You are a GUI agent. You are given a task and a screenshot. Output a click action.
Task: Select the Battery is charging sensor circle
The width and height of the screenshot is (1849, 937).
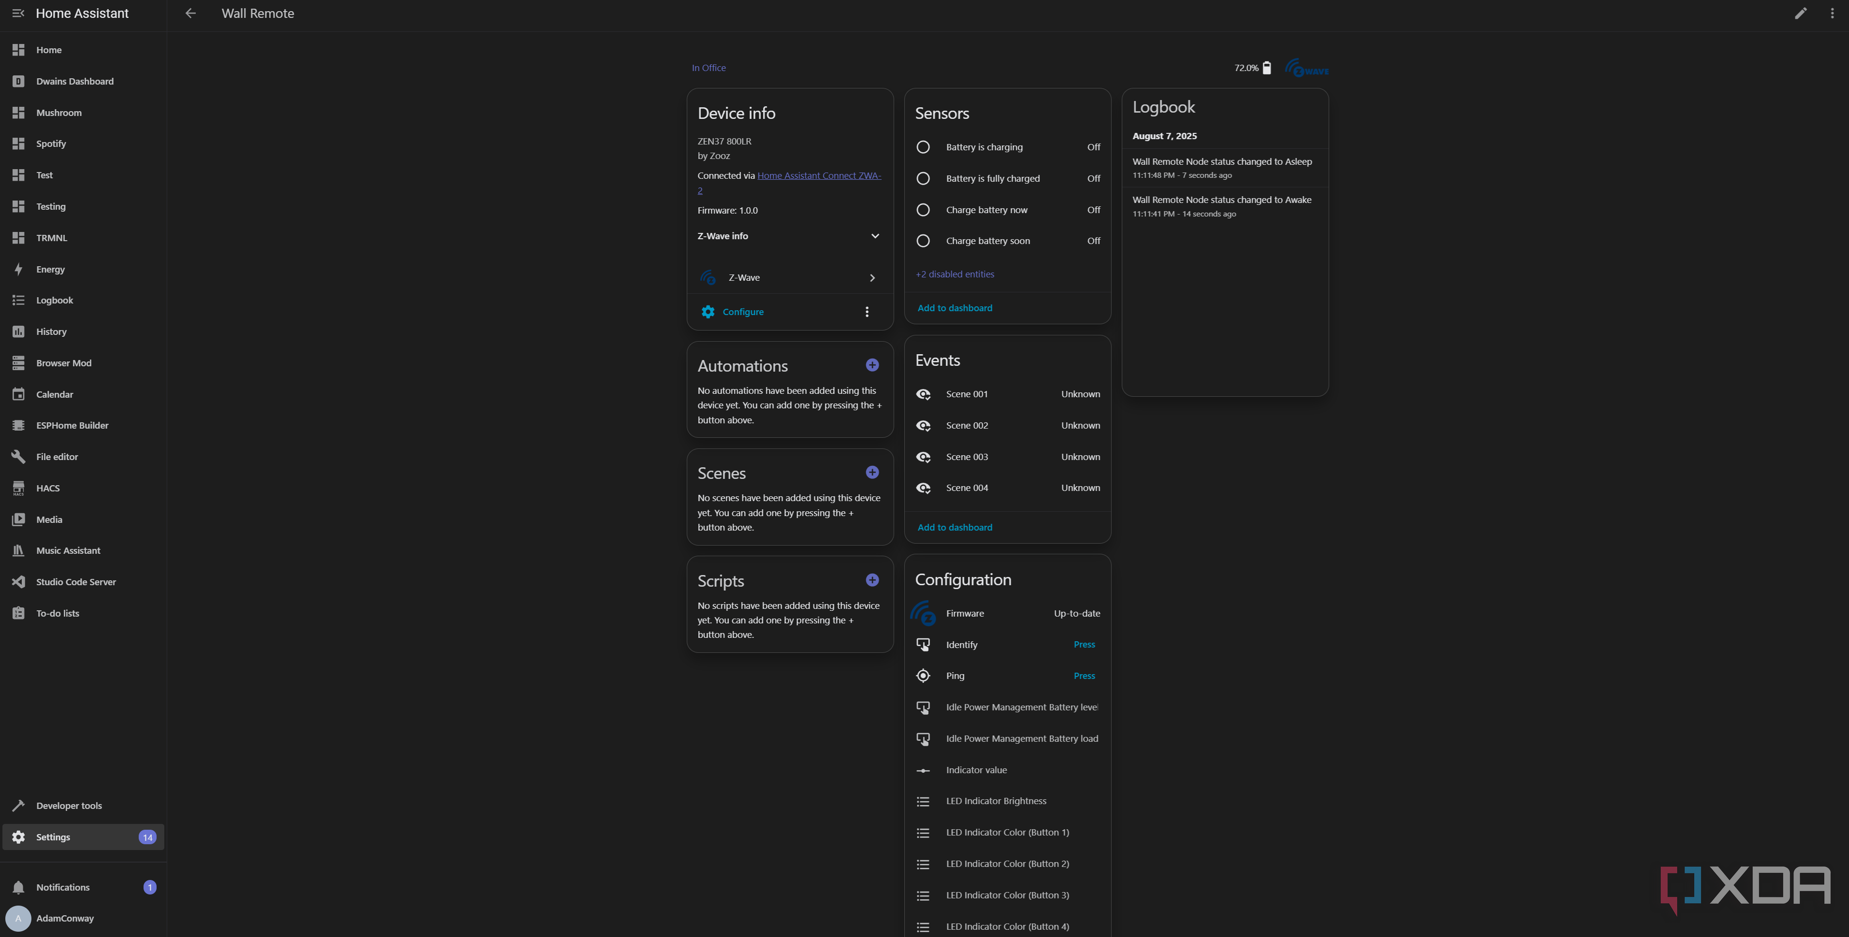[923, 147]
